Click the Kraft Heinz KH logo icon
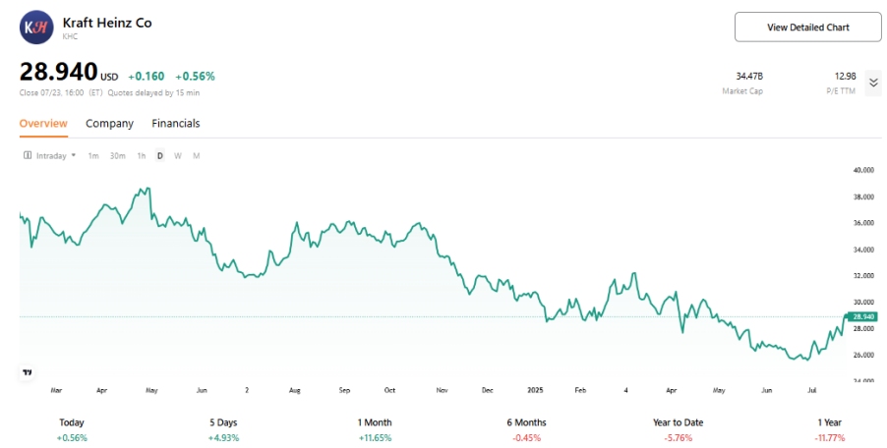 tap(36, 27)
